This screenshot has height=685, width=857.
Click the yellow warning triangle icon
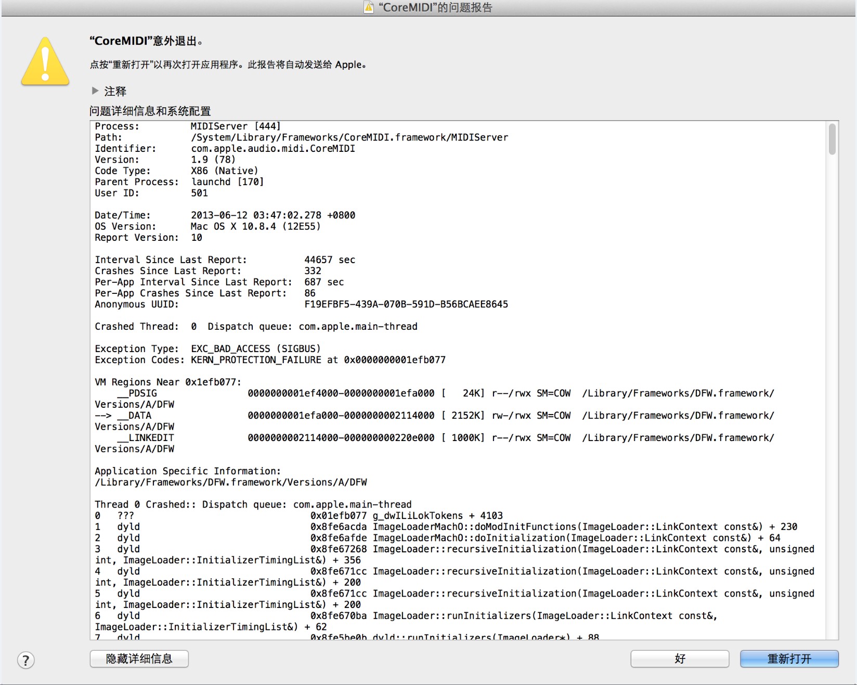(x=45, y=61)
